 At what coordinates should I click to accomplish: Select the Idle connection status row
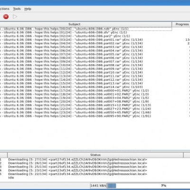95,178
